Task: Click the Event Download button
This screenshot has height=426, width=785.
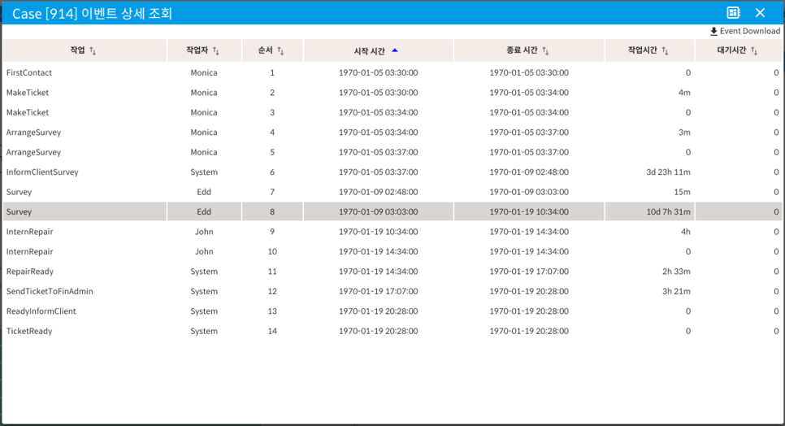Action: tap(744, 32)
